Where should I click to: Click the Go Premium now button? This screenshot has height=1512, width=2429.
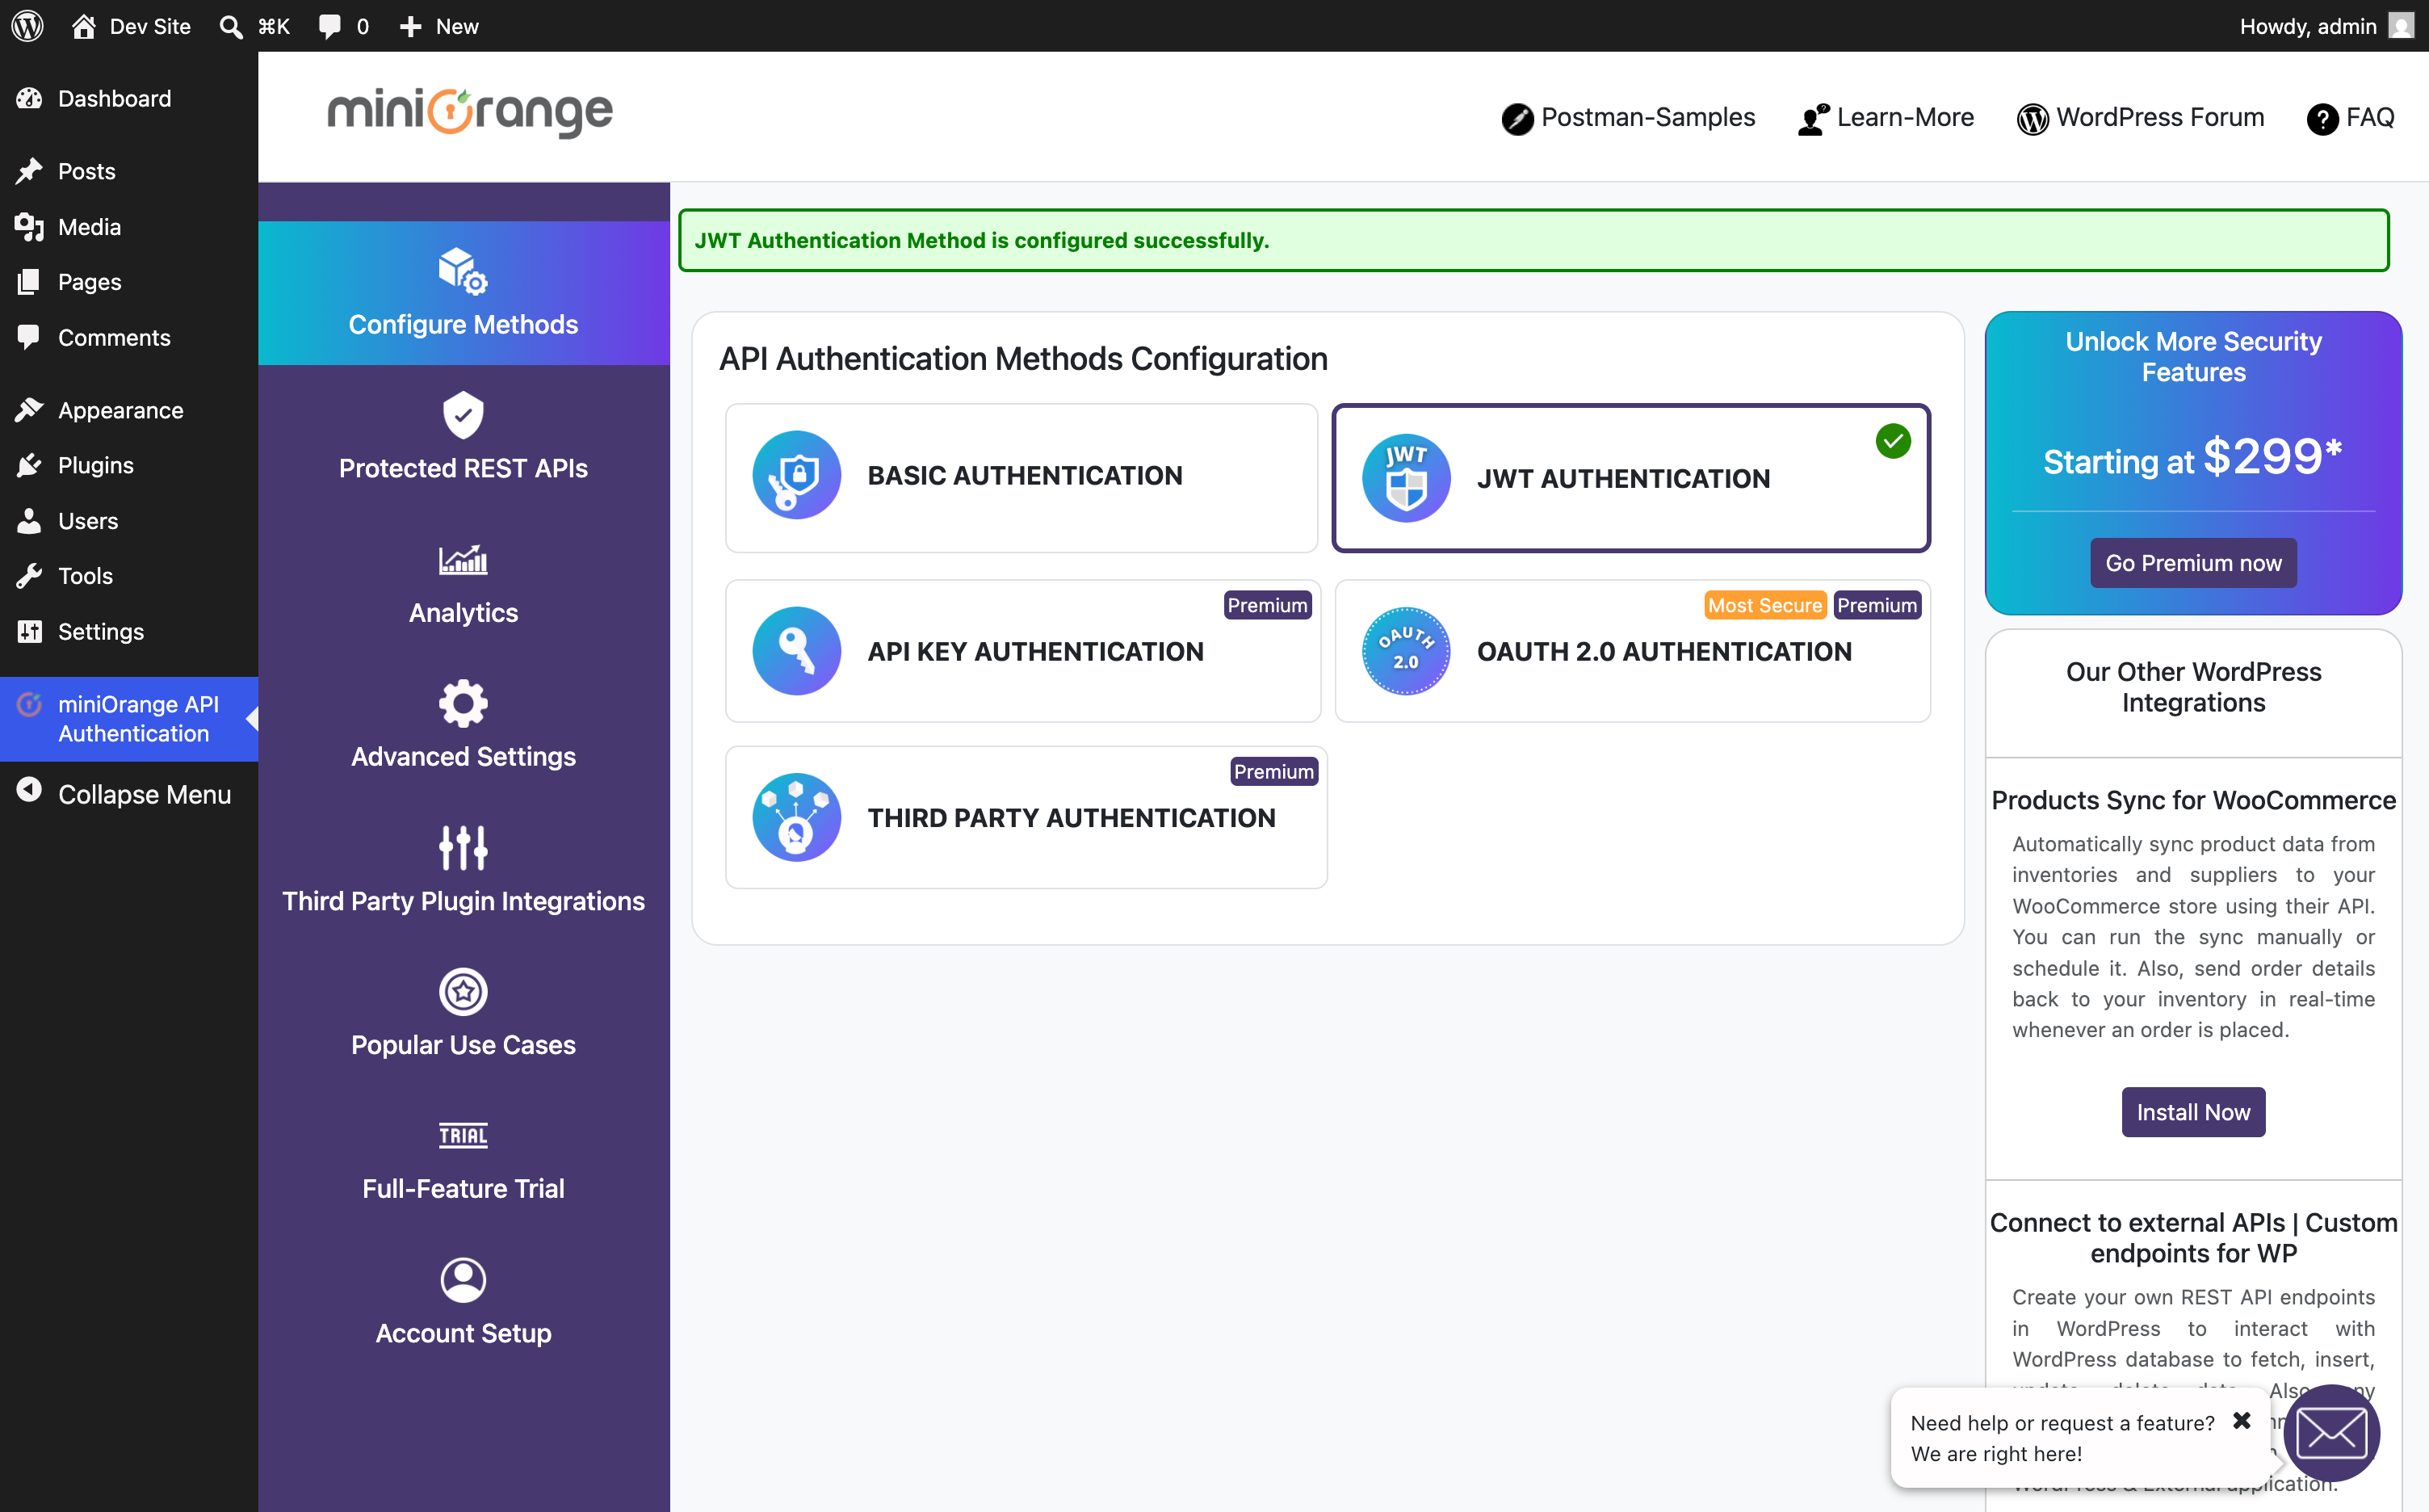pos(2193,563)
